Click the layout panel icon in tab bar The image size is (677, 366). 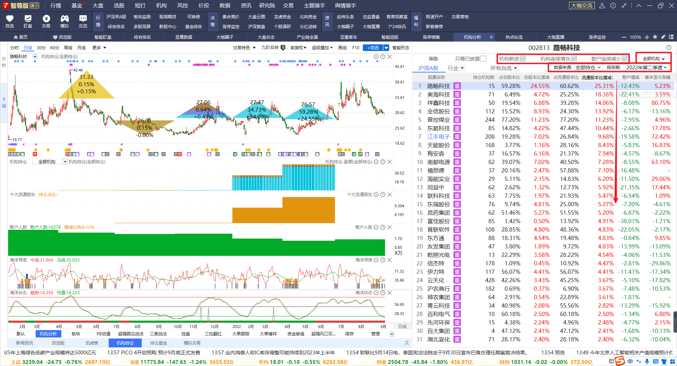click(x=671, y=37)
